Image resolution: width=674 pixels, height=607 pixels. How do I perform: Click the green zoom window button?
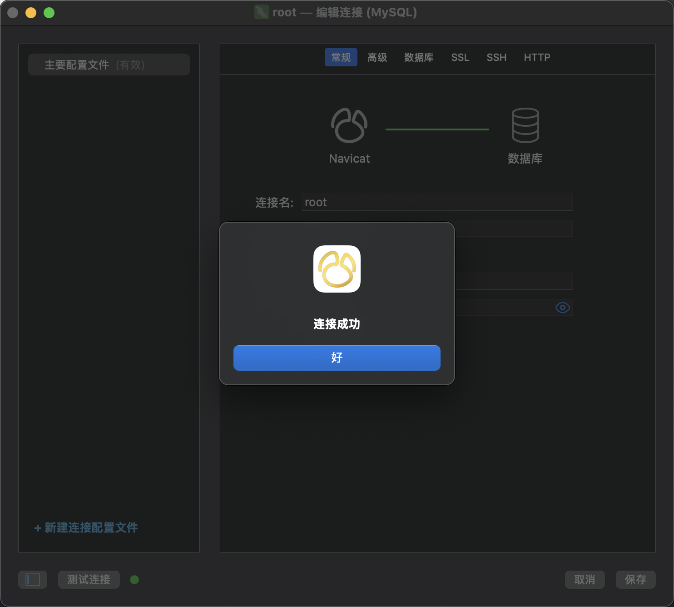pyautogui.click(x=49, y=13)
